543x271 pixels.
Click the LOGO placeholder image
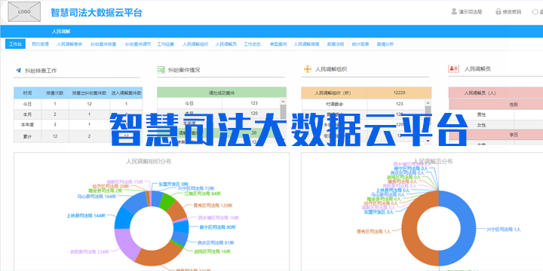point(24,12)
